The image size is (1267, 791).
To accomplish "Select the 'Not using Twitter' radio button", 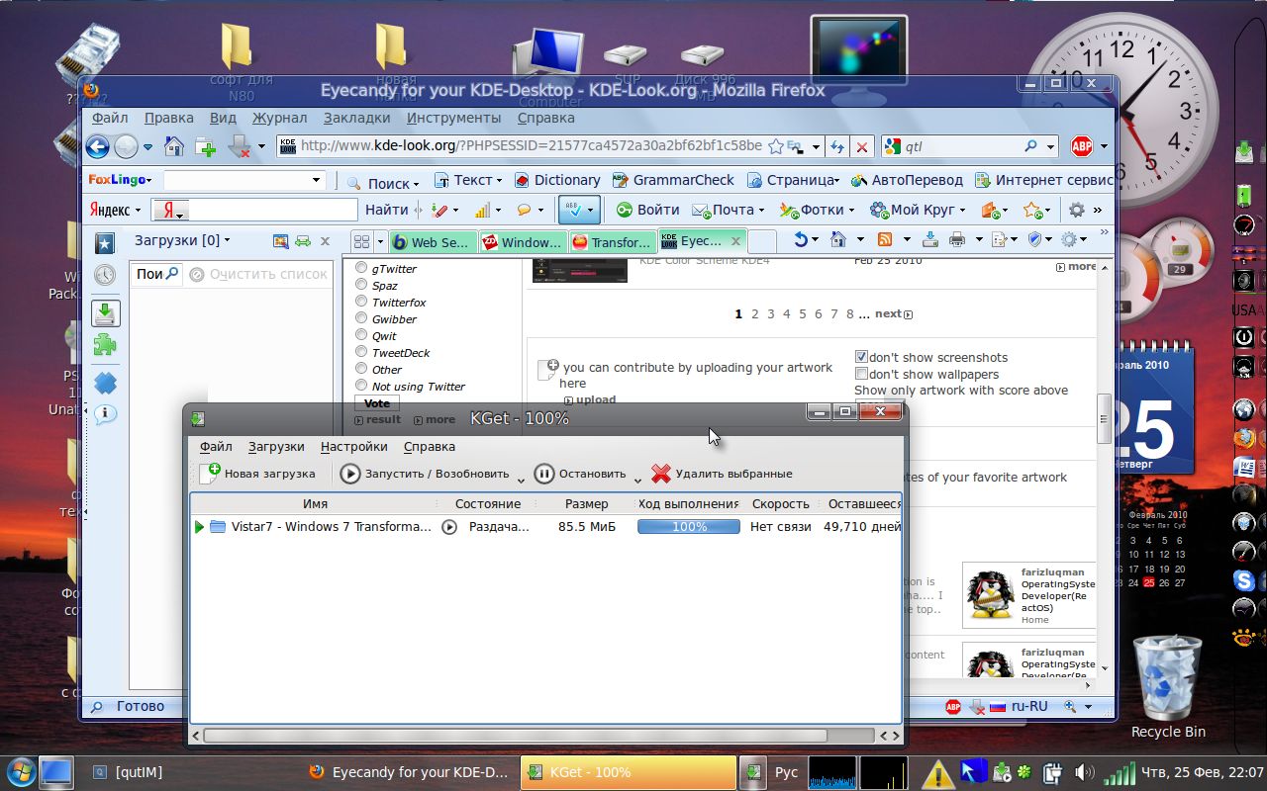I will (x=361, y=386).
